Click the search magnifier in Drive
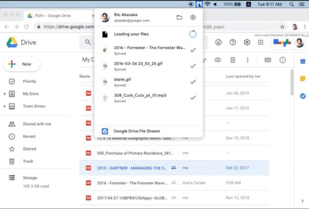The width and height of the screenshot is (309, 209). click(x=88, y=42)
